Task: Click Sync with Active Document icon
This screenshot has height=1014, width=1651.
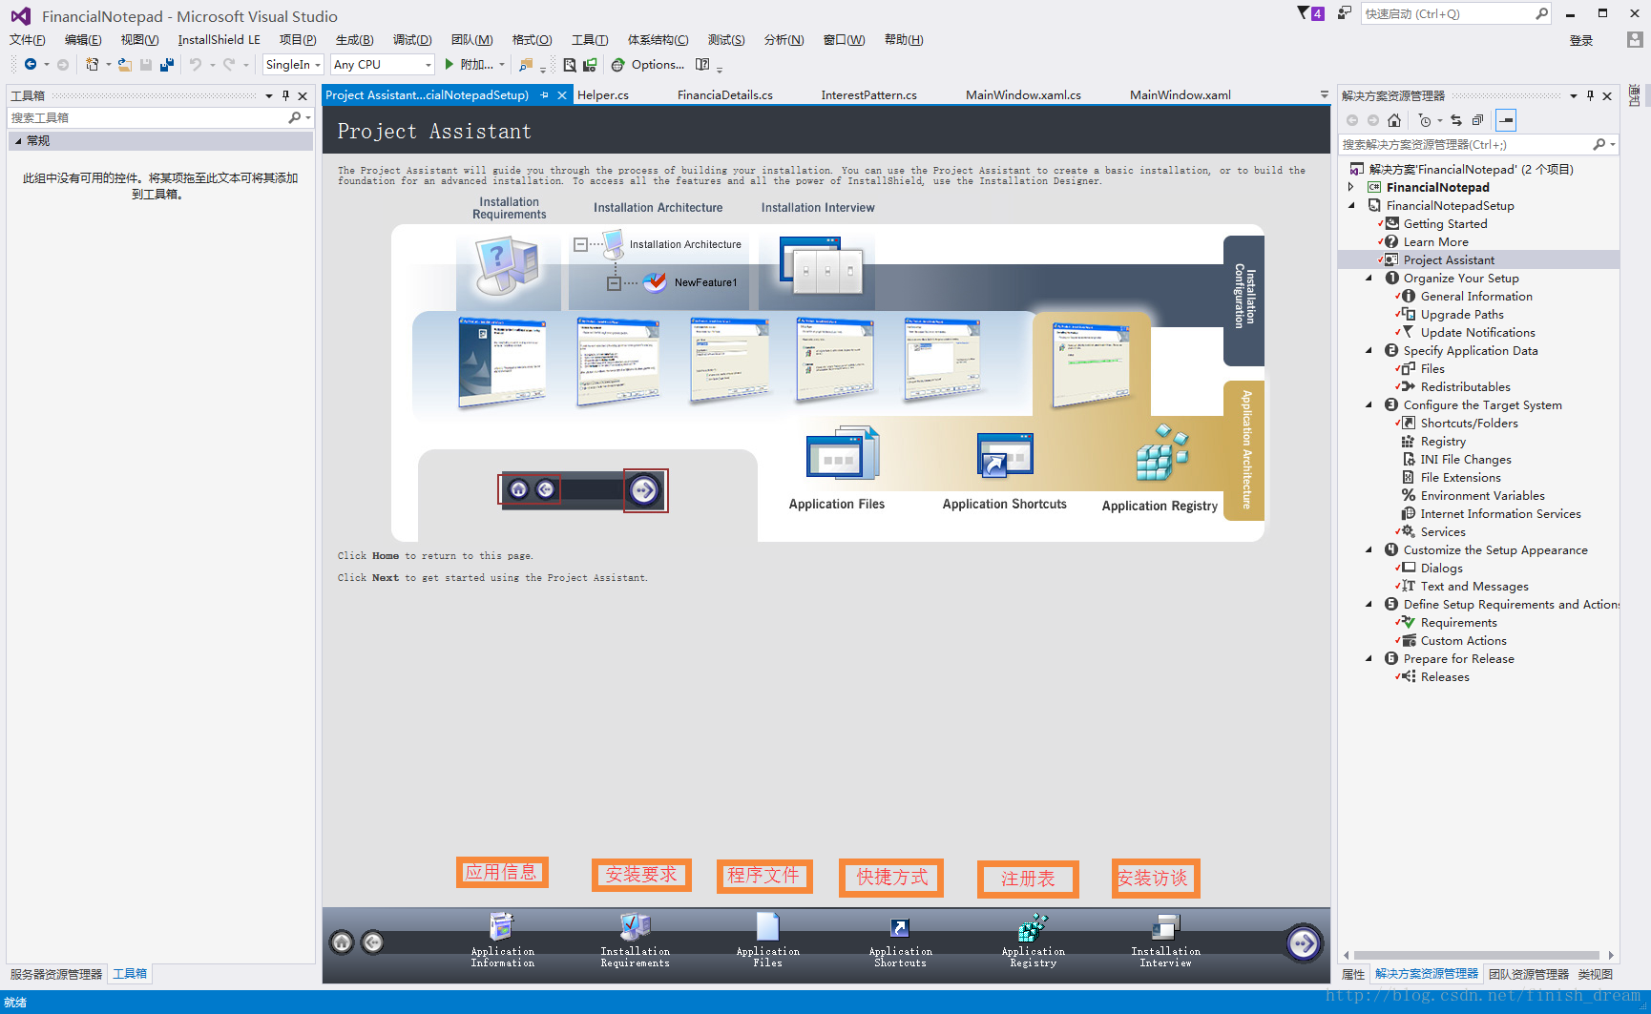Action: coord(1456,120)
